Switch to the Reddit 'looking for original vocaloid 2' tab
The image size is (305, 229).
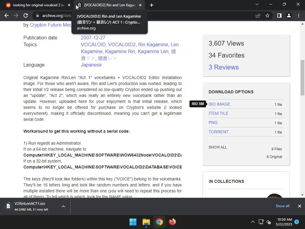38,5
